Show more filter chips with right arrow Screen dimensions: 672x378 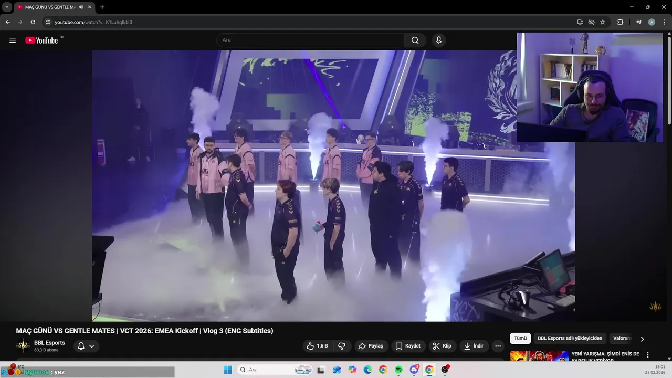[642, 339]
